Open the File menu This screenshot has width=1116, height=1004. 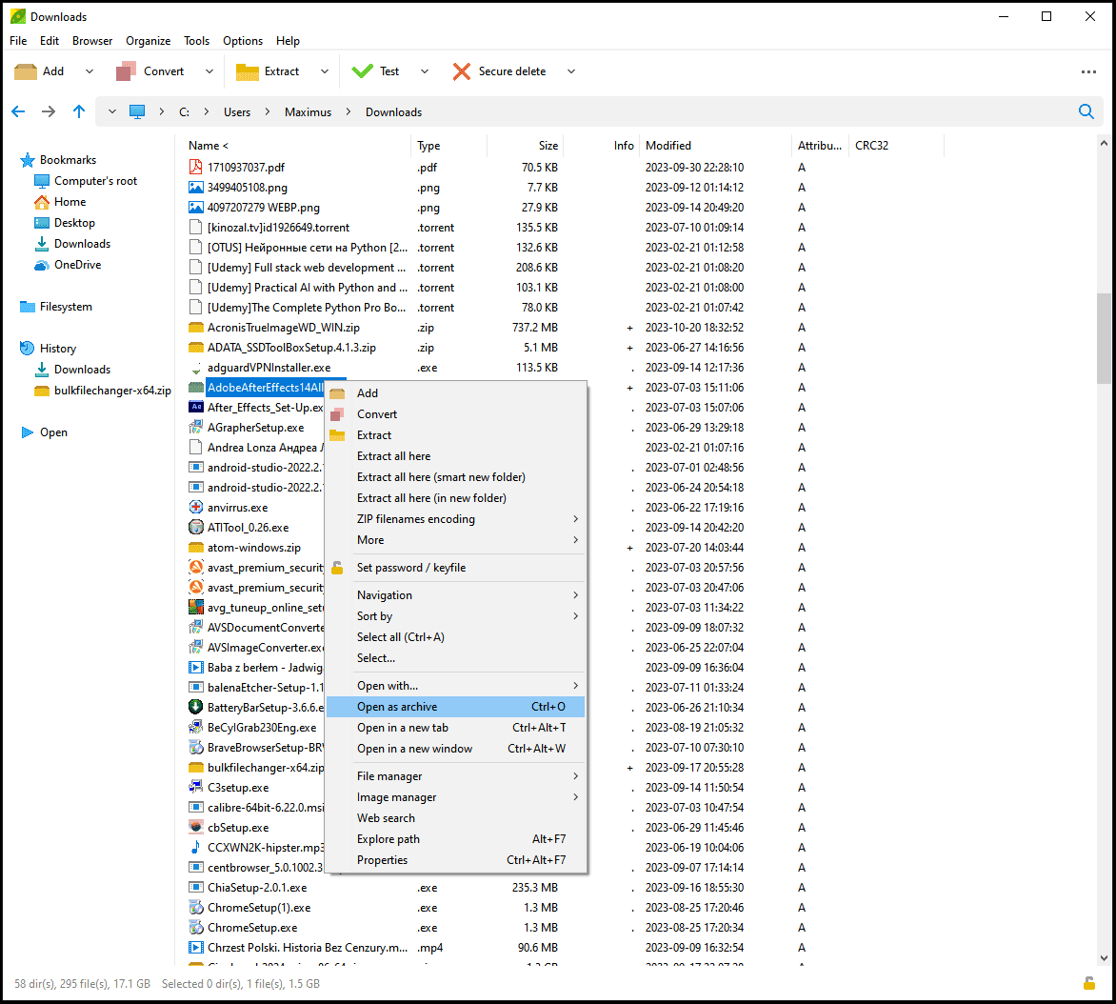click(18, 41)
